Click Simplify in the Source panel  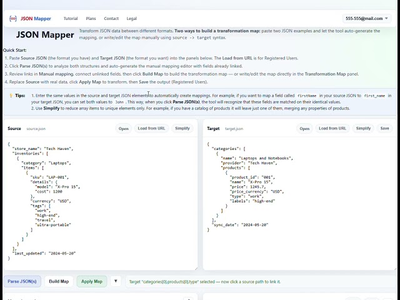pyautogui.click(x=182, y=128)
